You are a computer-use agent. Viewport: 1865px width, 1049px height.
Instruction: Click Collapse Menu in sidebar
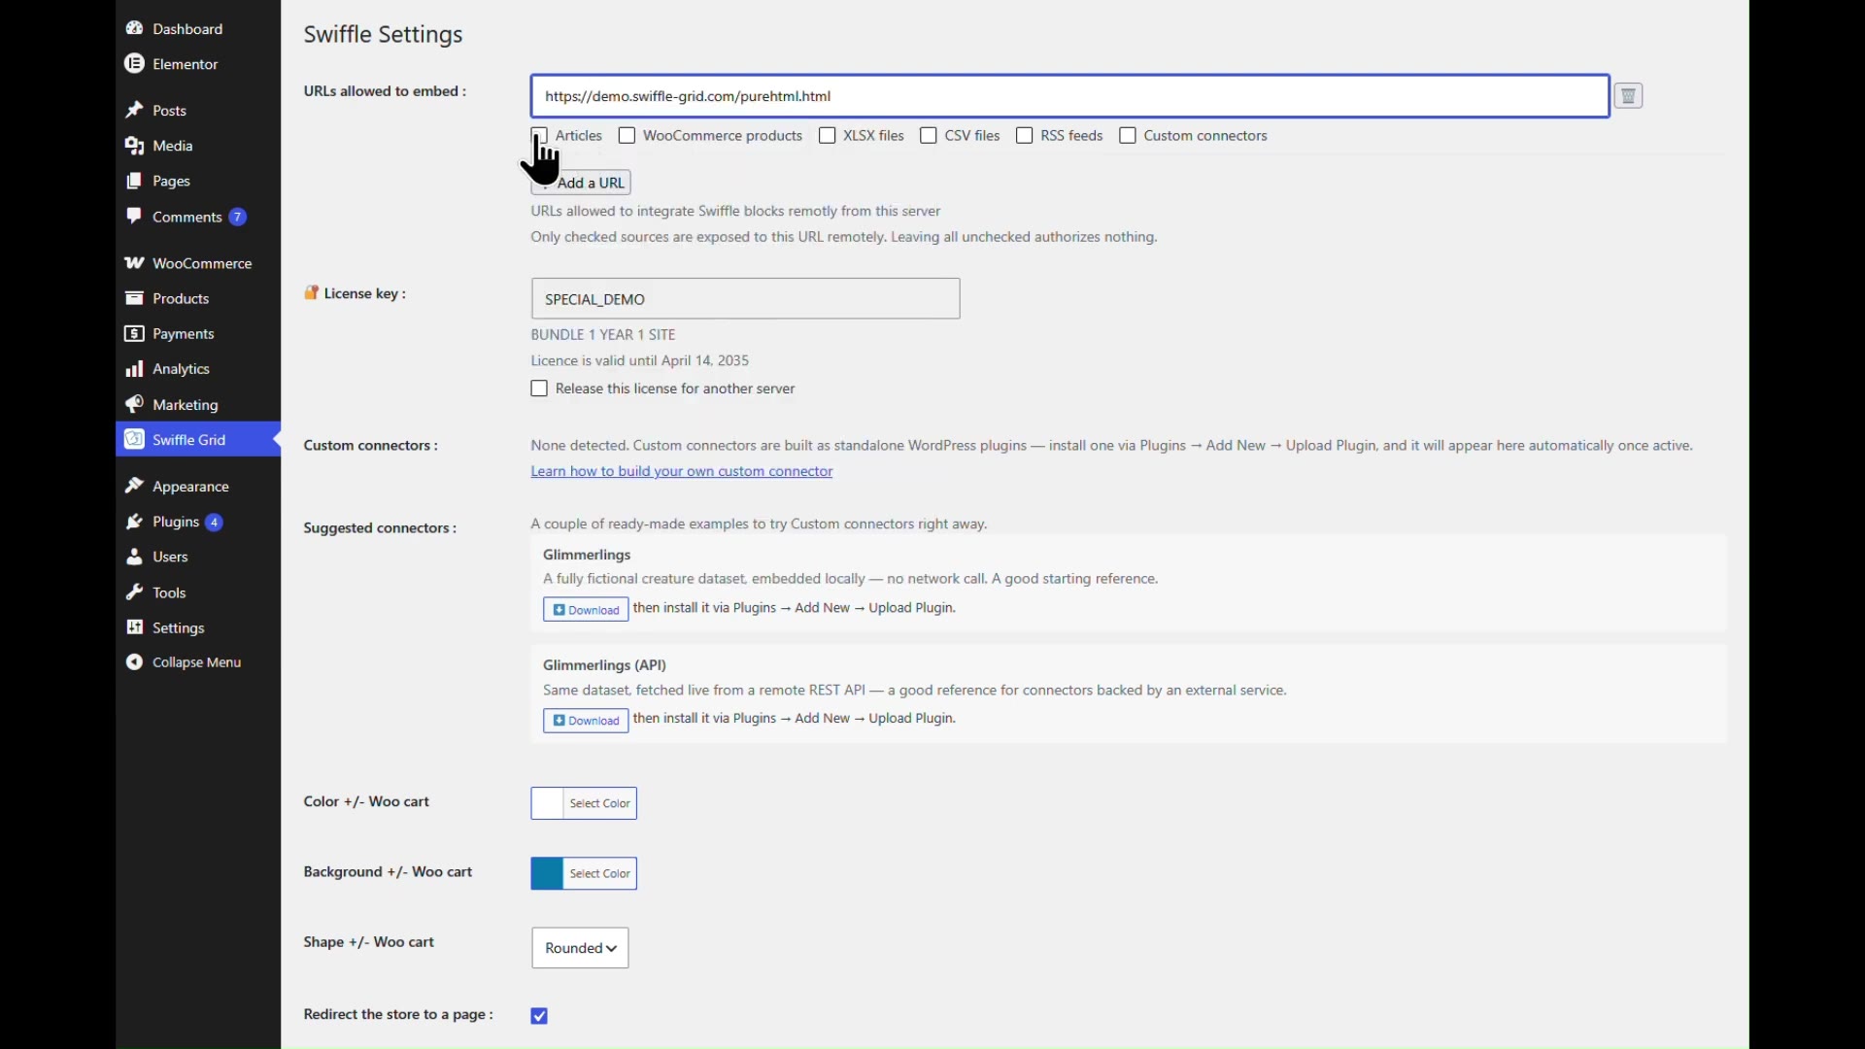tap(197, 662)
